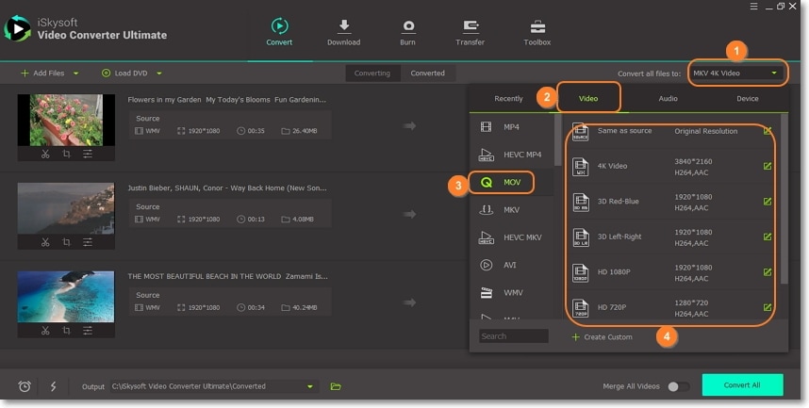Choose MOV format in the list
This screenshot has height=408, width=809.
click(x=511, y=182)
